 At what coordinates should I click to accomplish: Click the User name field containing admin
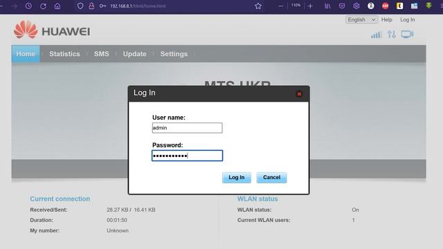(x=187, y=128)
